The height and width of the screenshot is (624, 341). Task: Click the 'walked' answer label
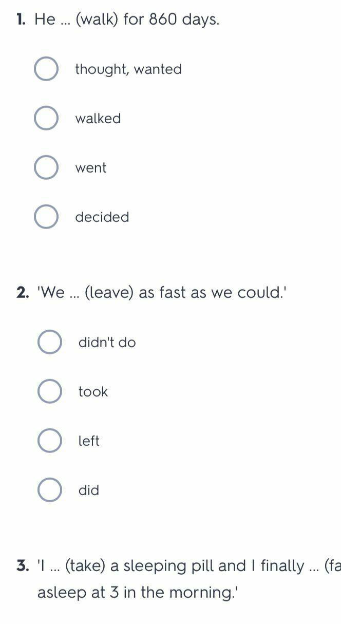tap(98, 119)
